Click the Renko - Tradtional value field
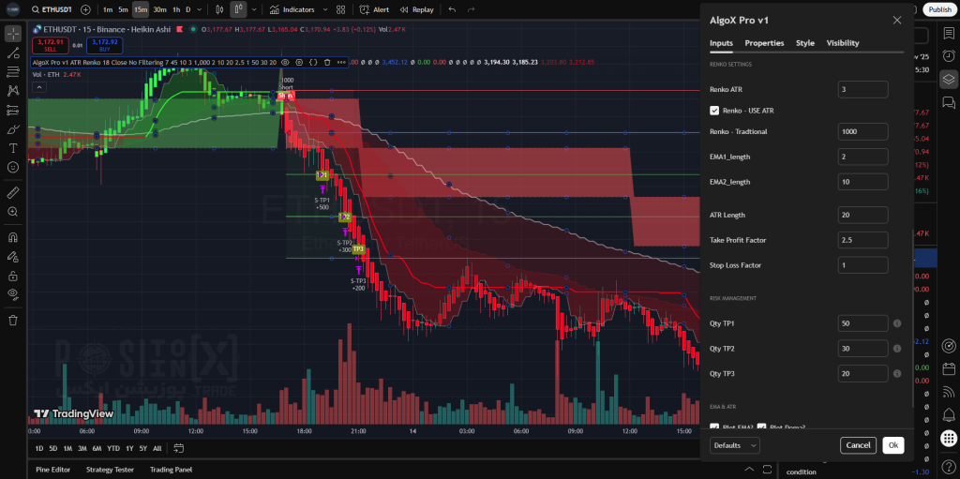Viewport: 960px width, 479px height. [862, 131]
